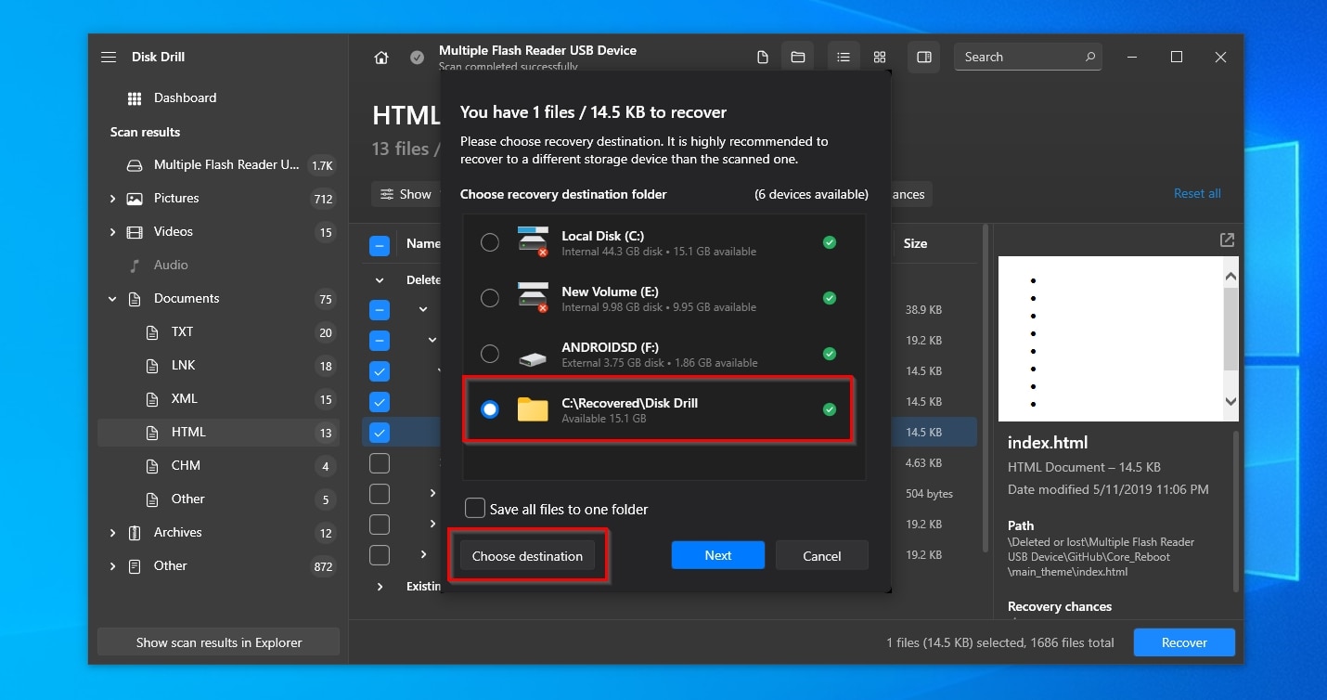Image resolution: width=1327 pixels, height=700 pixels.
Task: Click the Audio music note icon
Action: coord(135,265)
